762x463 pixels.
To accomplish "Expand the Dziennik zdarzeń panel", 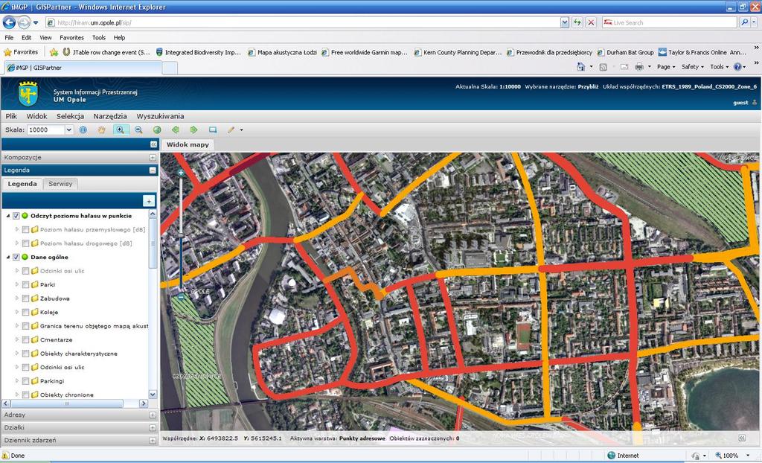I will (153, 440).
